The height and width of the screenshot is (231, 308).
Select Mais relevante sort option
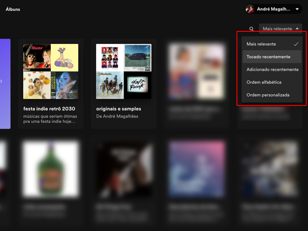[x=272, y=44]
